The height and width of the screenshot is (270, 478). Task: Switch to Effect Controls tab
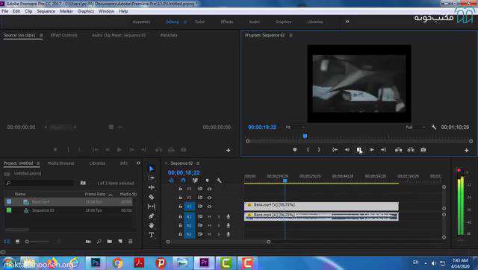(63, 35)
